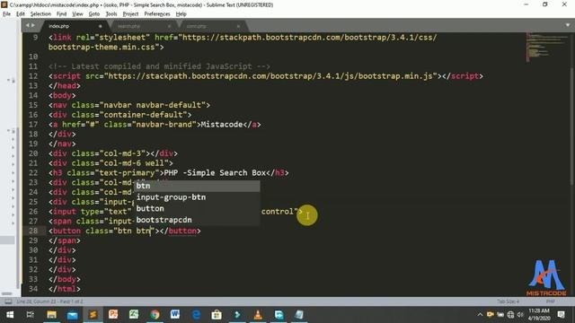Image resolution: width=575 pixels, height=323 pixels.
Task: Click the "col-md-6 well" div line
Action: [111, 163]
